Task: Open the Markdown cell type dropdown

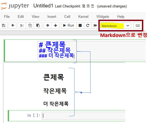Action: (x=116, y=26)
